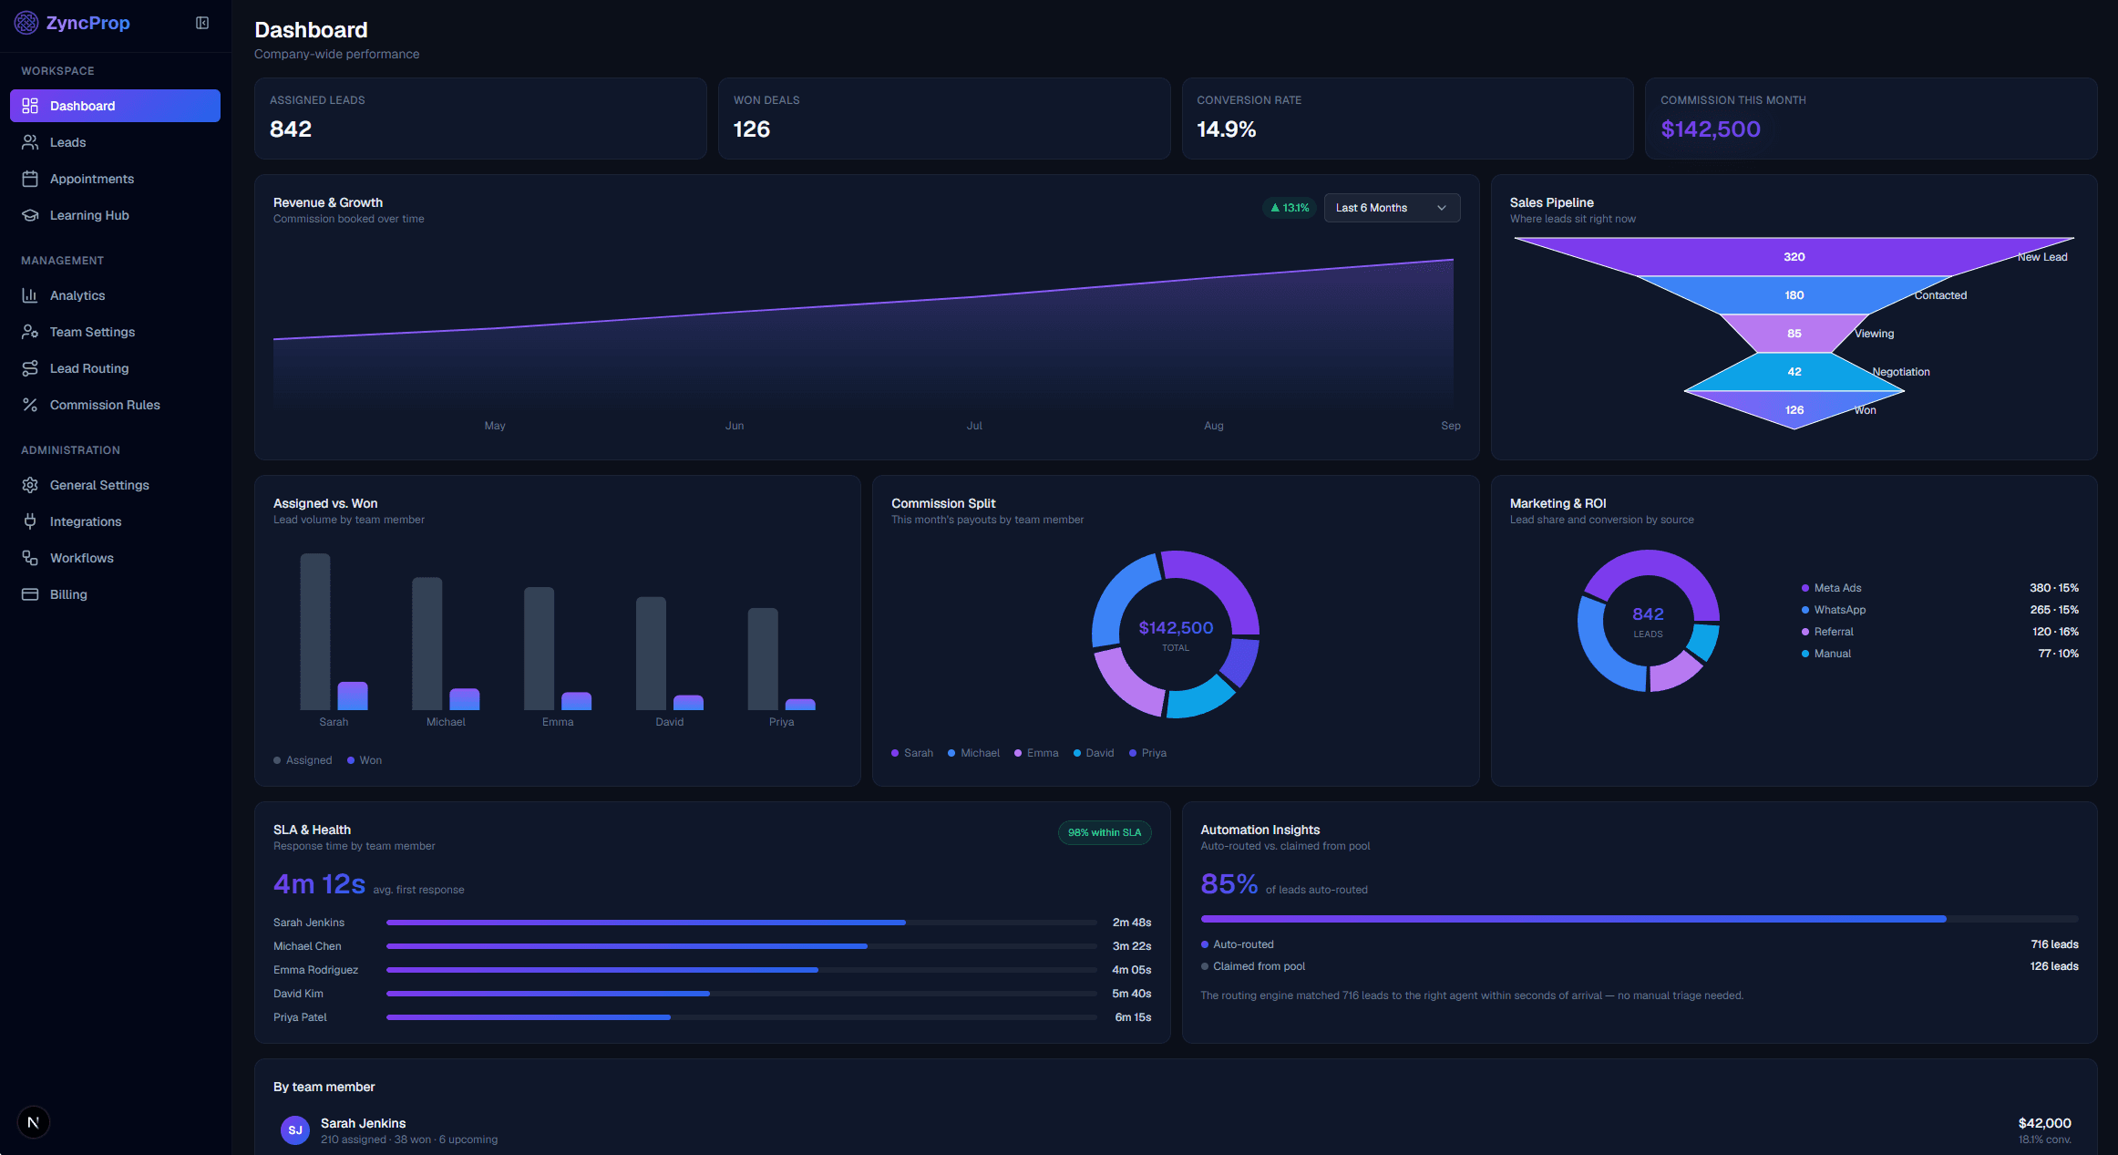Click the Lead Routing route icon

pyautogui.click(x=30, y=368)
